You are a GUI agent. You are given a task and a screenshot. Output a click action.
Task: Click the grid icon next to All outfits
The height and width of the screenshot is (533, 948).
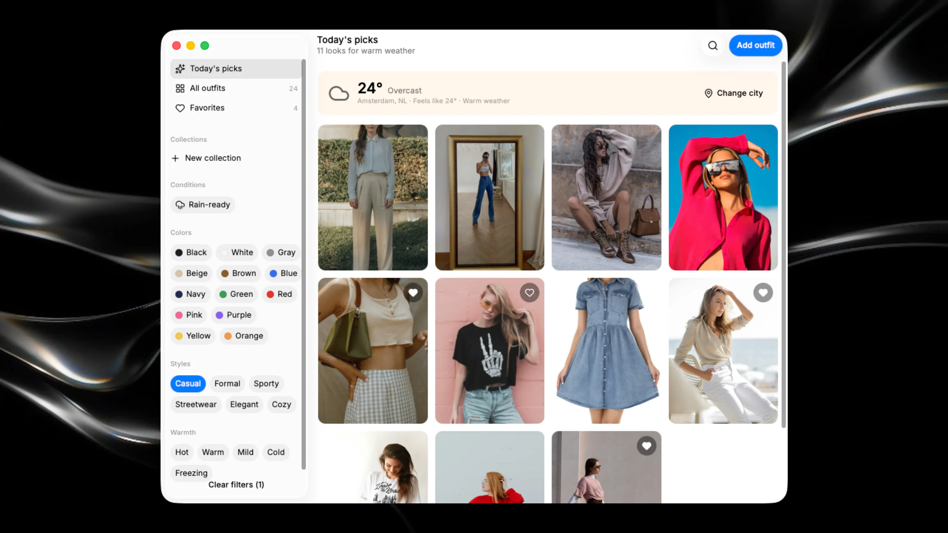coord(180,88)
